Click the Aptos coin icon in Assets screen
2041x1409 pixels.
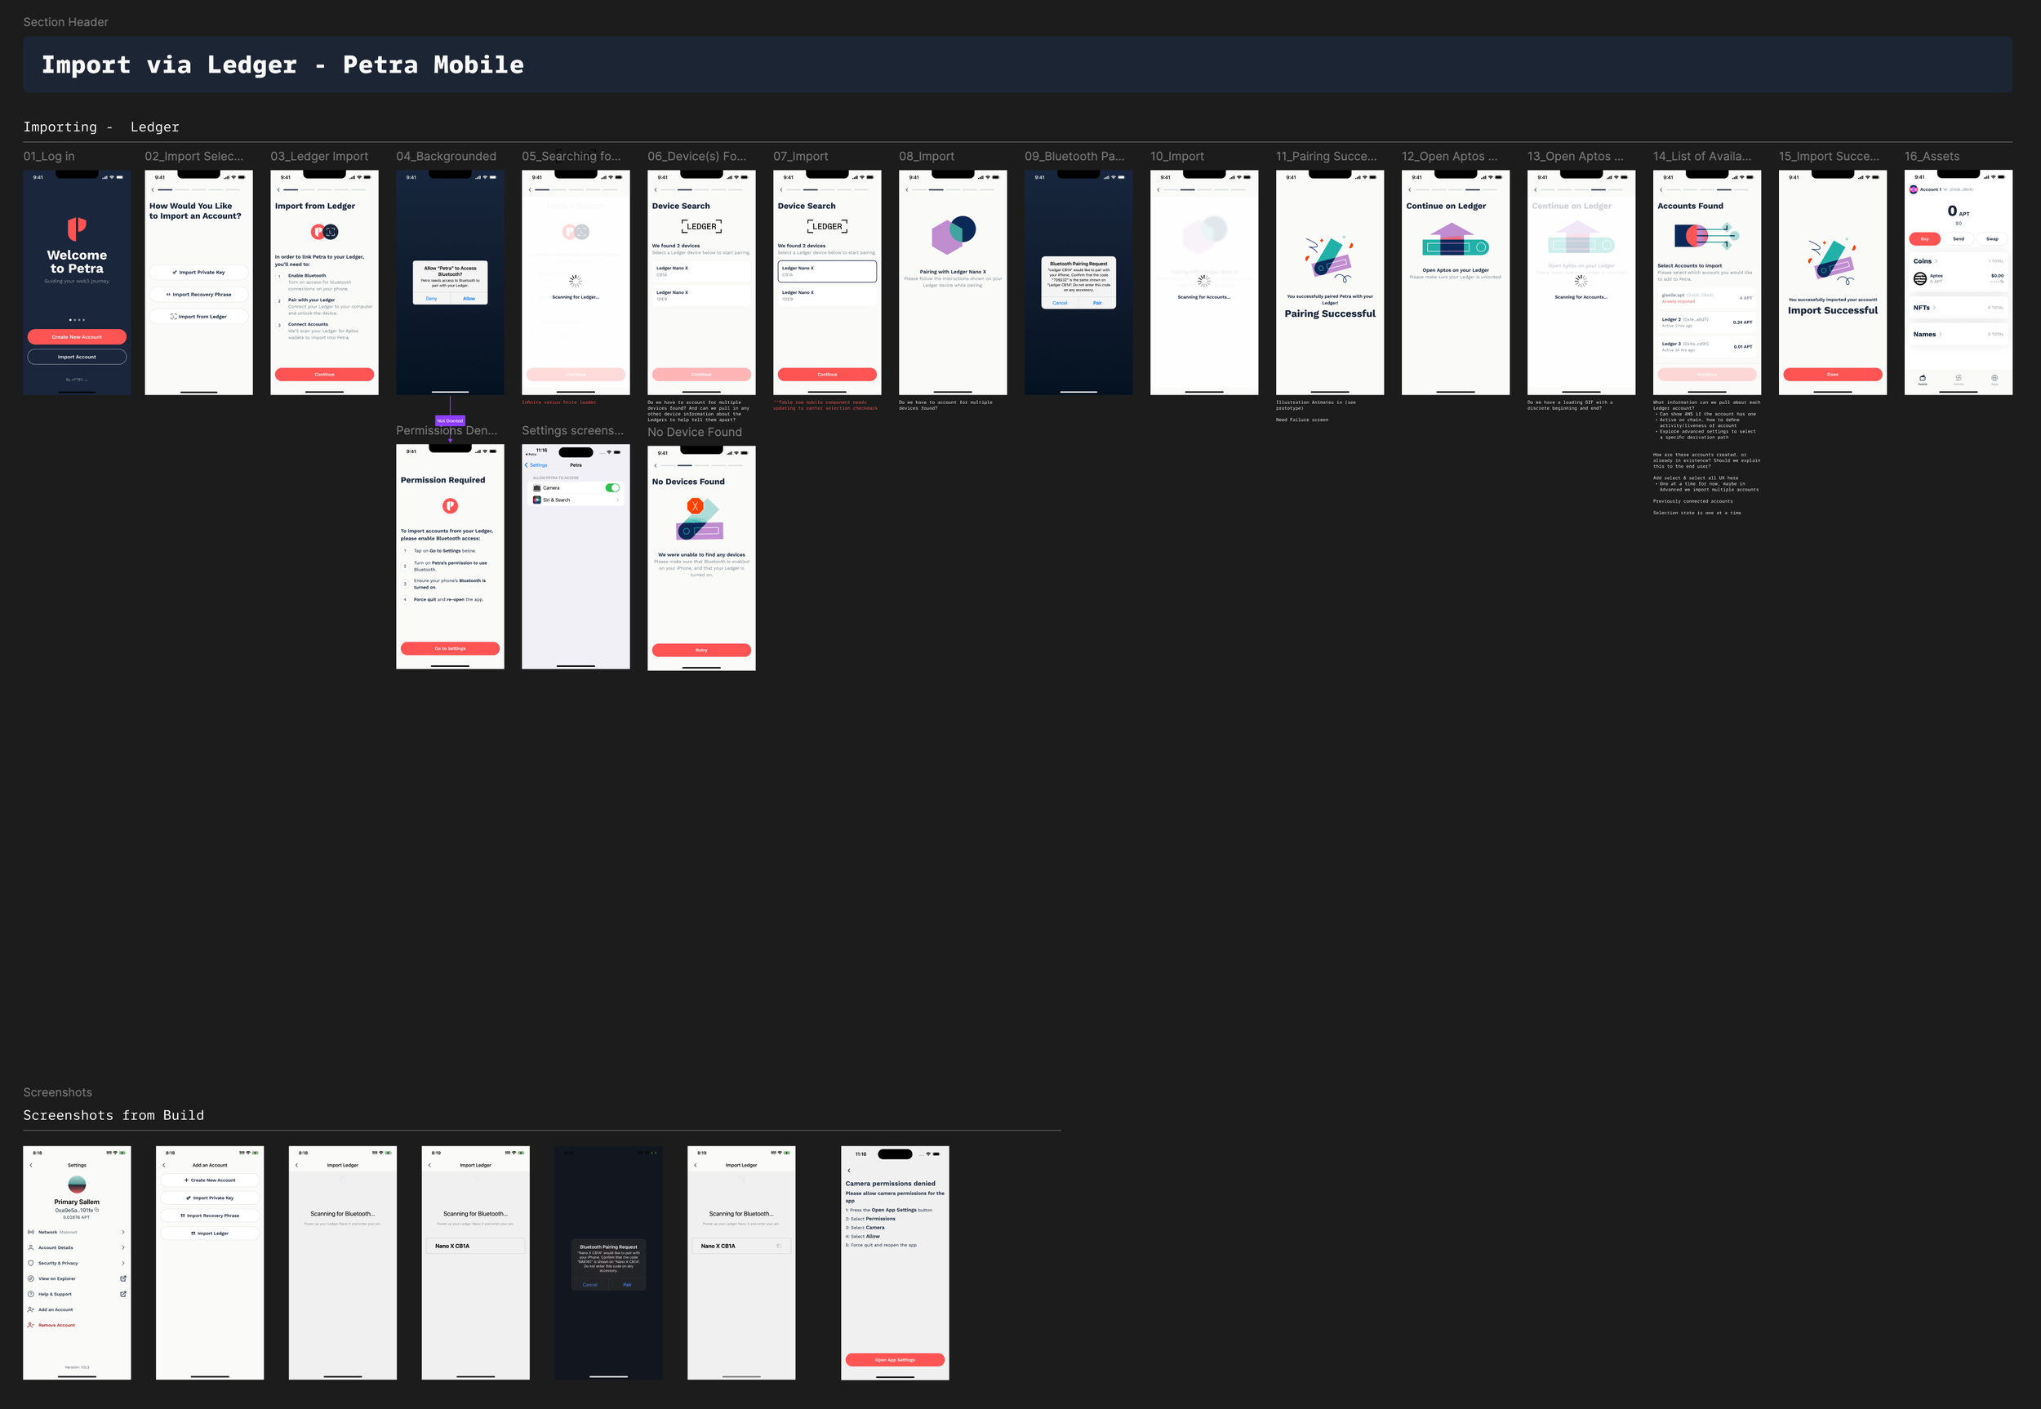(x=1920, y=279)
